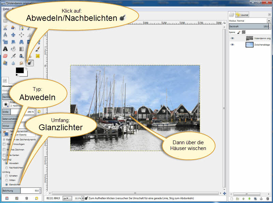Open the layer Modus dropdown
This screenshot has width=273, height=203.
[x=269, y=21]
